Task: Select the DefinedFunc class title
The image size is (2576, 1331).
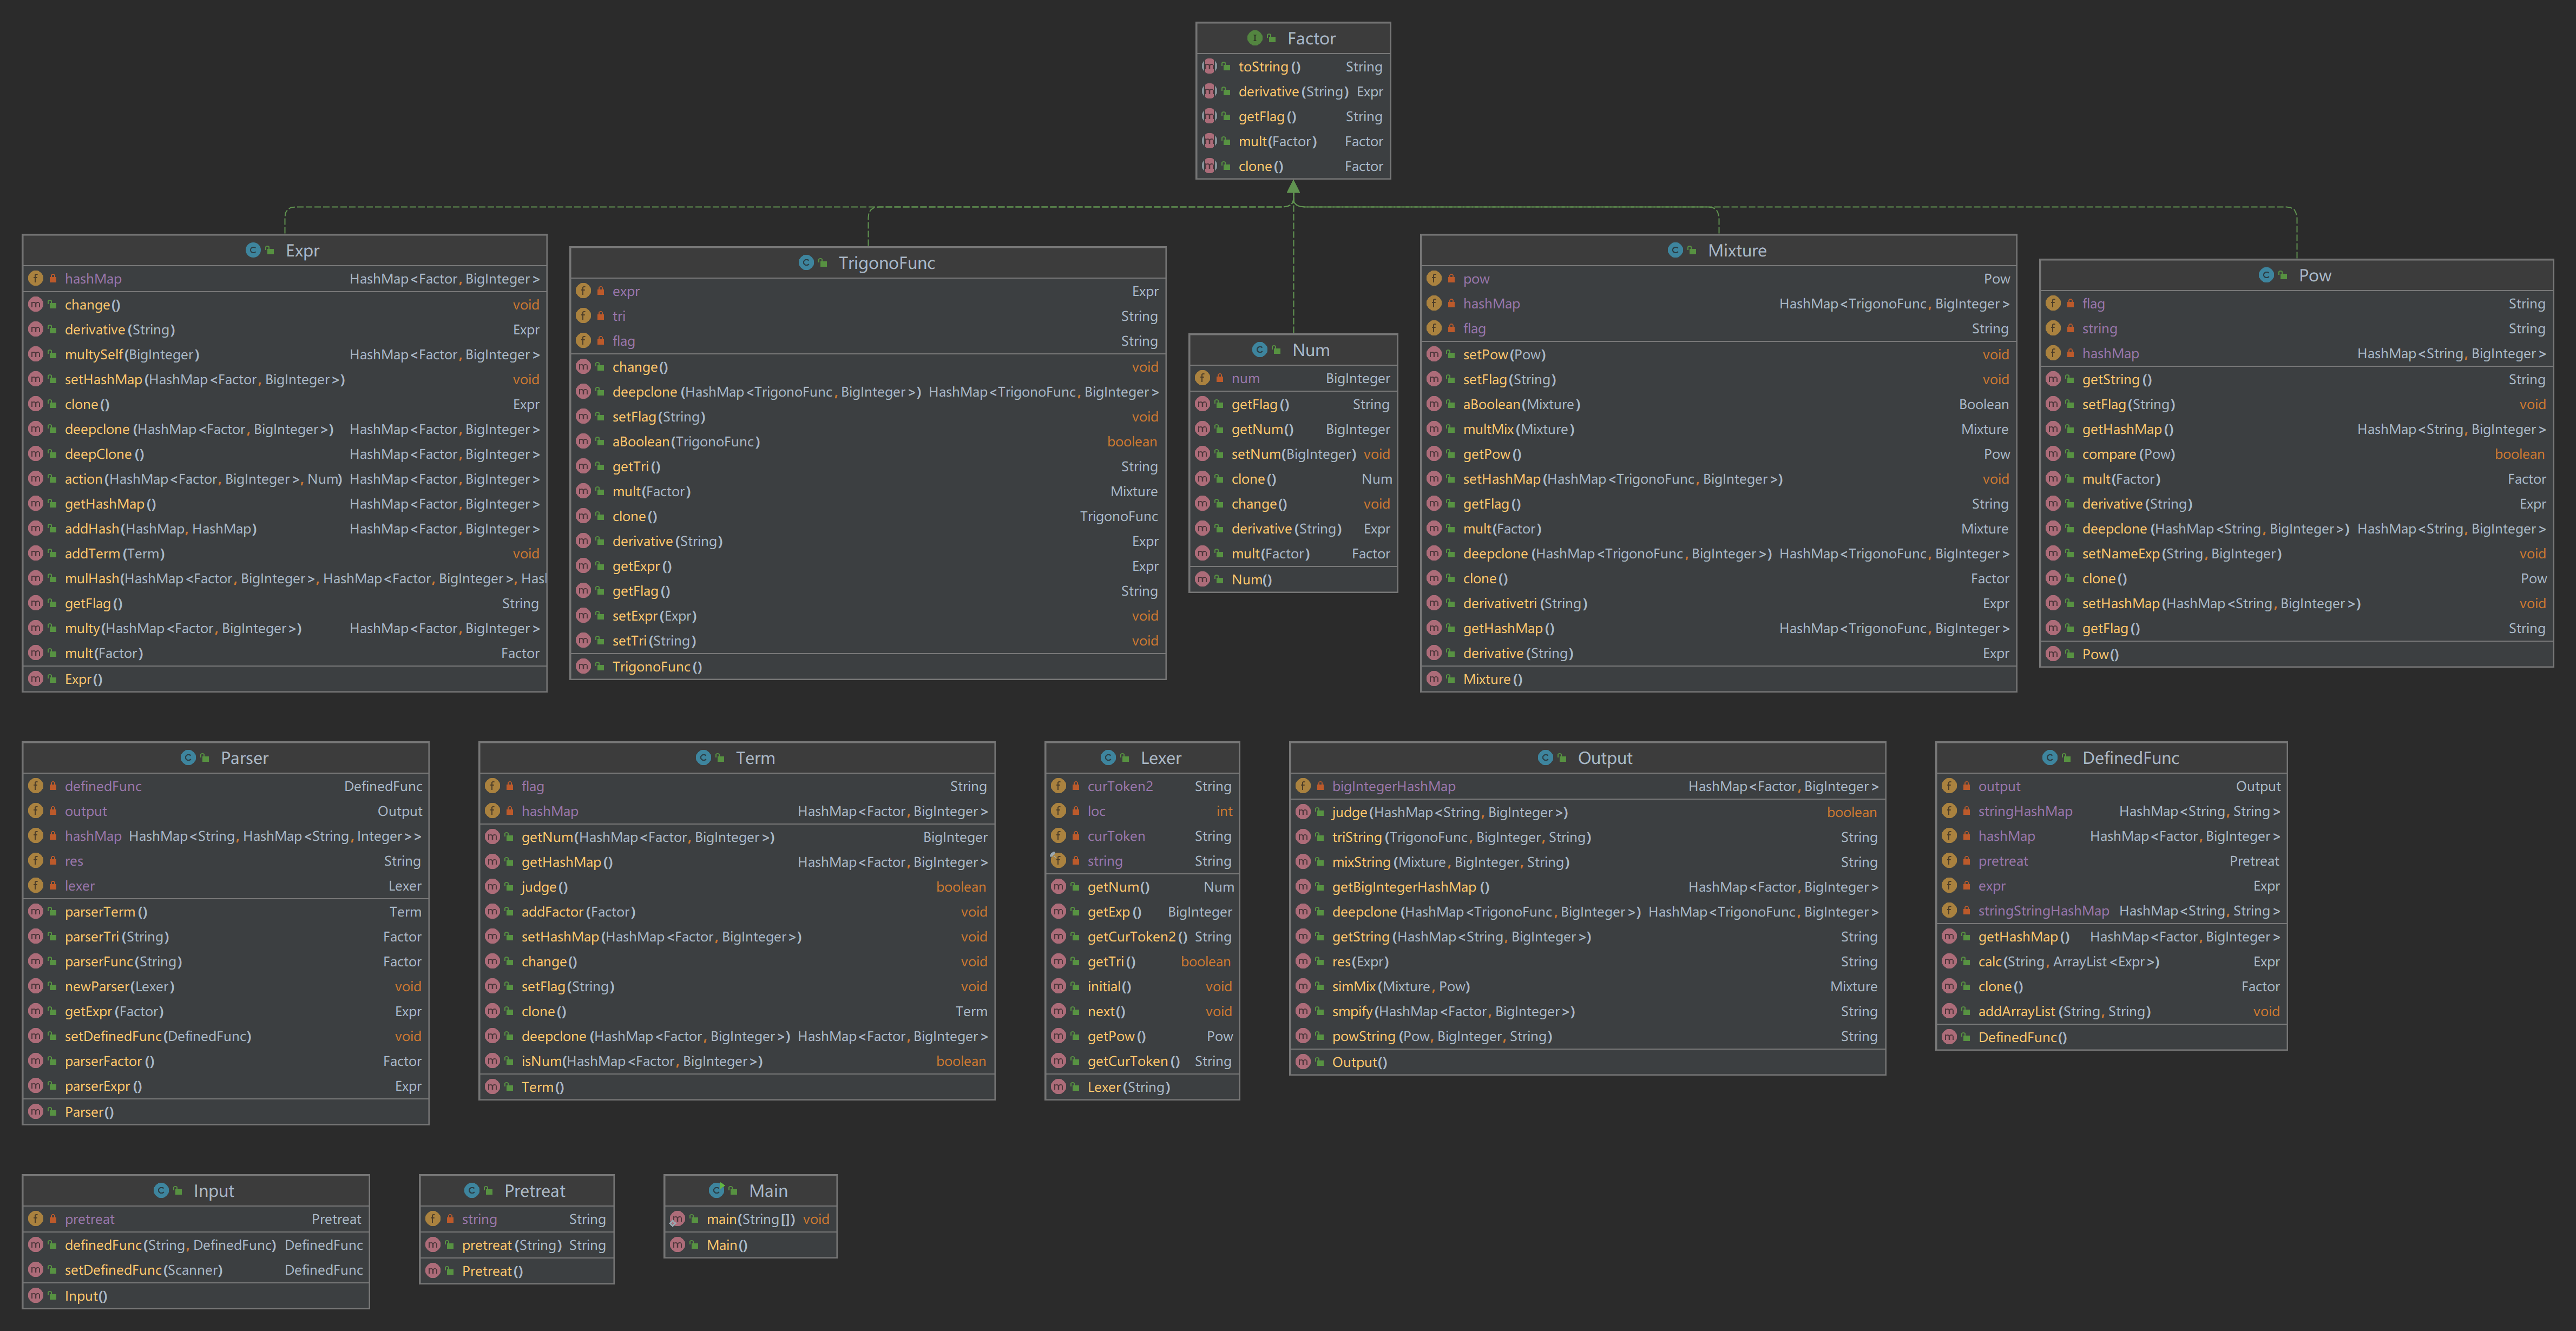Action: [x=2130, y=757]
